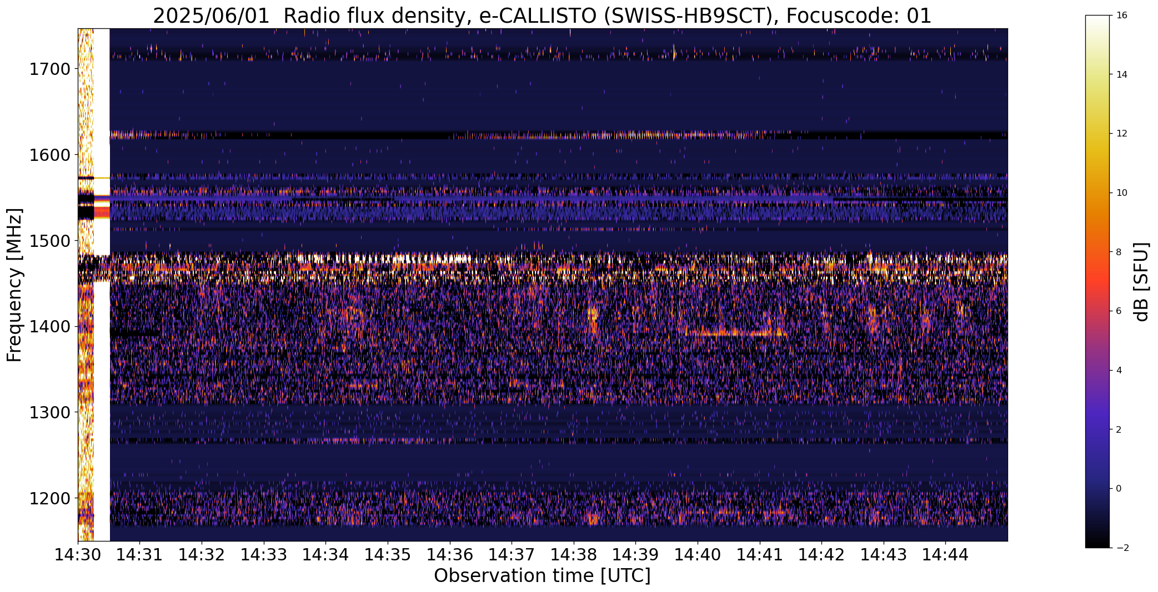This screenshot has height=592, width=1158.
Task: Click the 14:39 time tick label
Action: click(x=636, y=555)
